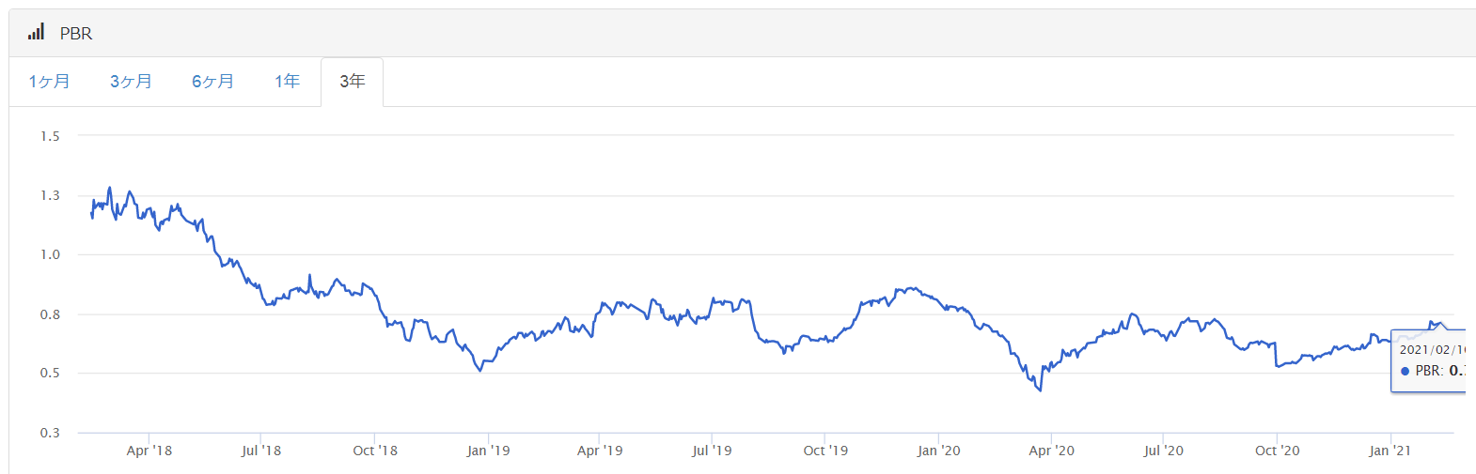Image resolution: width=1476 pixels, height=474 pixels.
Task: Select the active 3年 tab
Action: click(352, 82)
